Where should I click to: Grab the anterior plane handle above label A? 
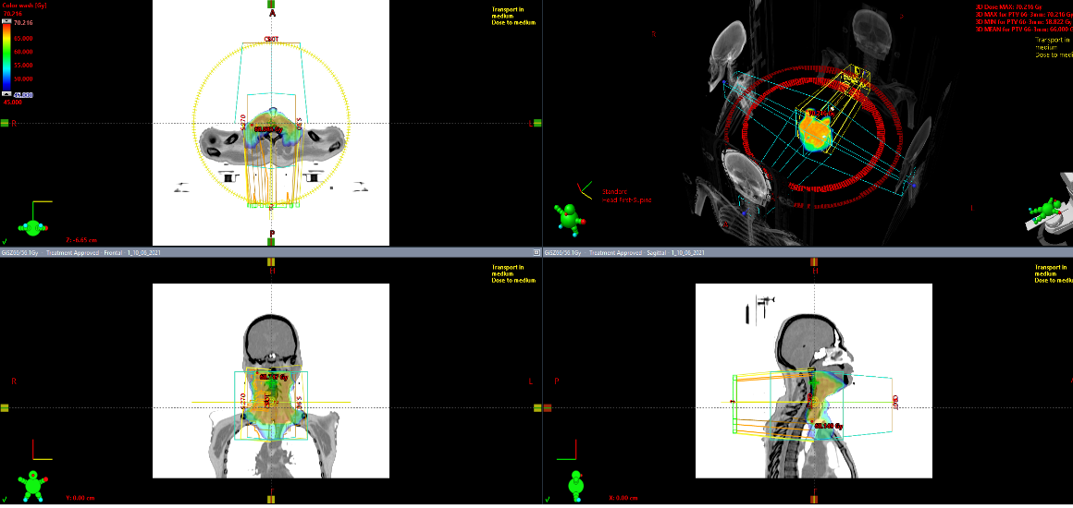(272, 4)
